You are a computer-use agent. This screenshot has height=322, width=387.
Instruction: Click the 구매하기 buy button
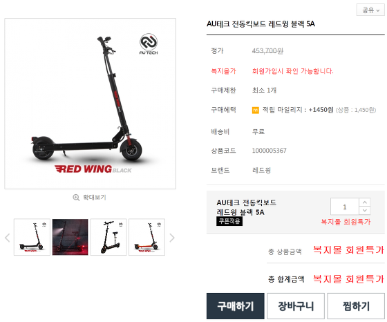click(x=236, y=306)
